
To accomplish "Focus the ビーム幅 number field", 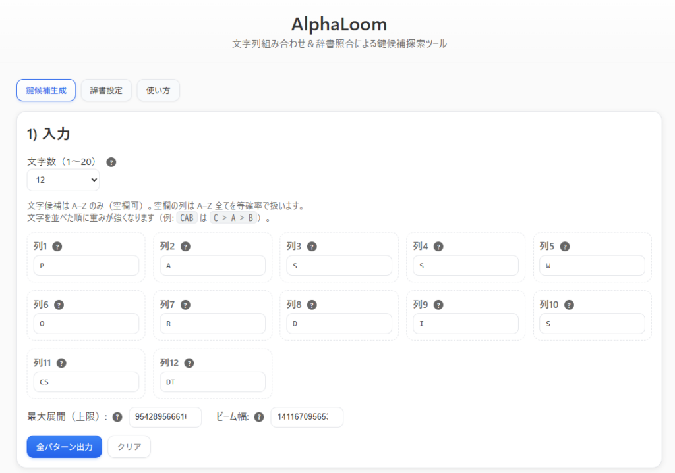I will (x=307, y=417).
